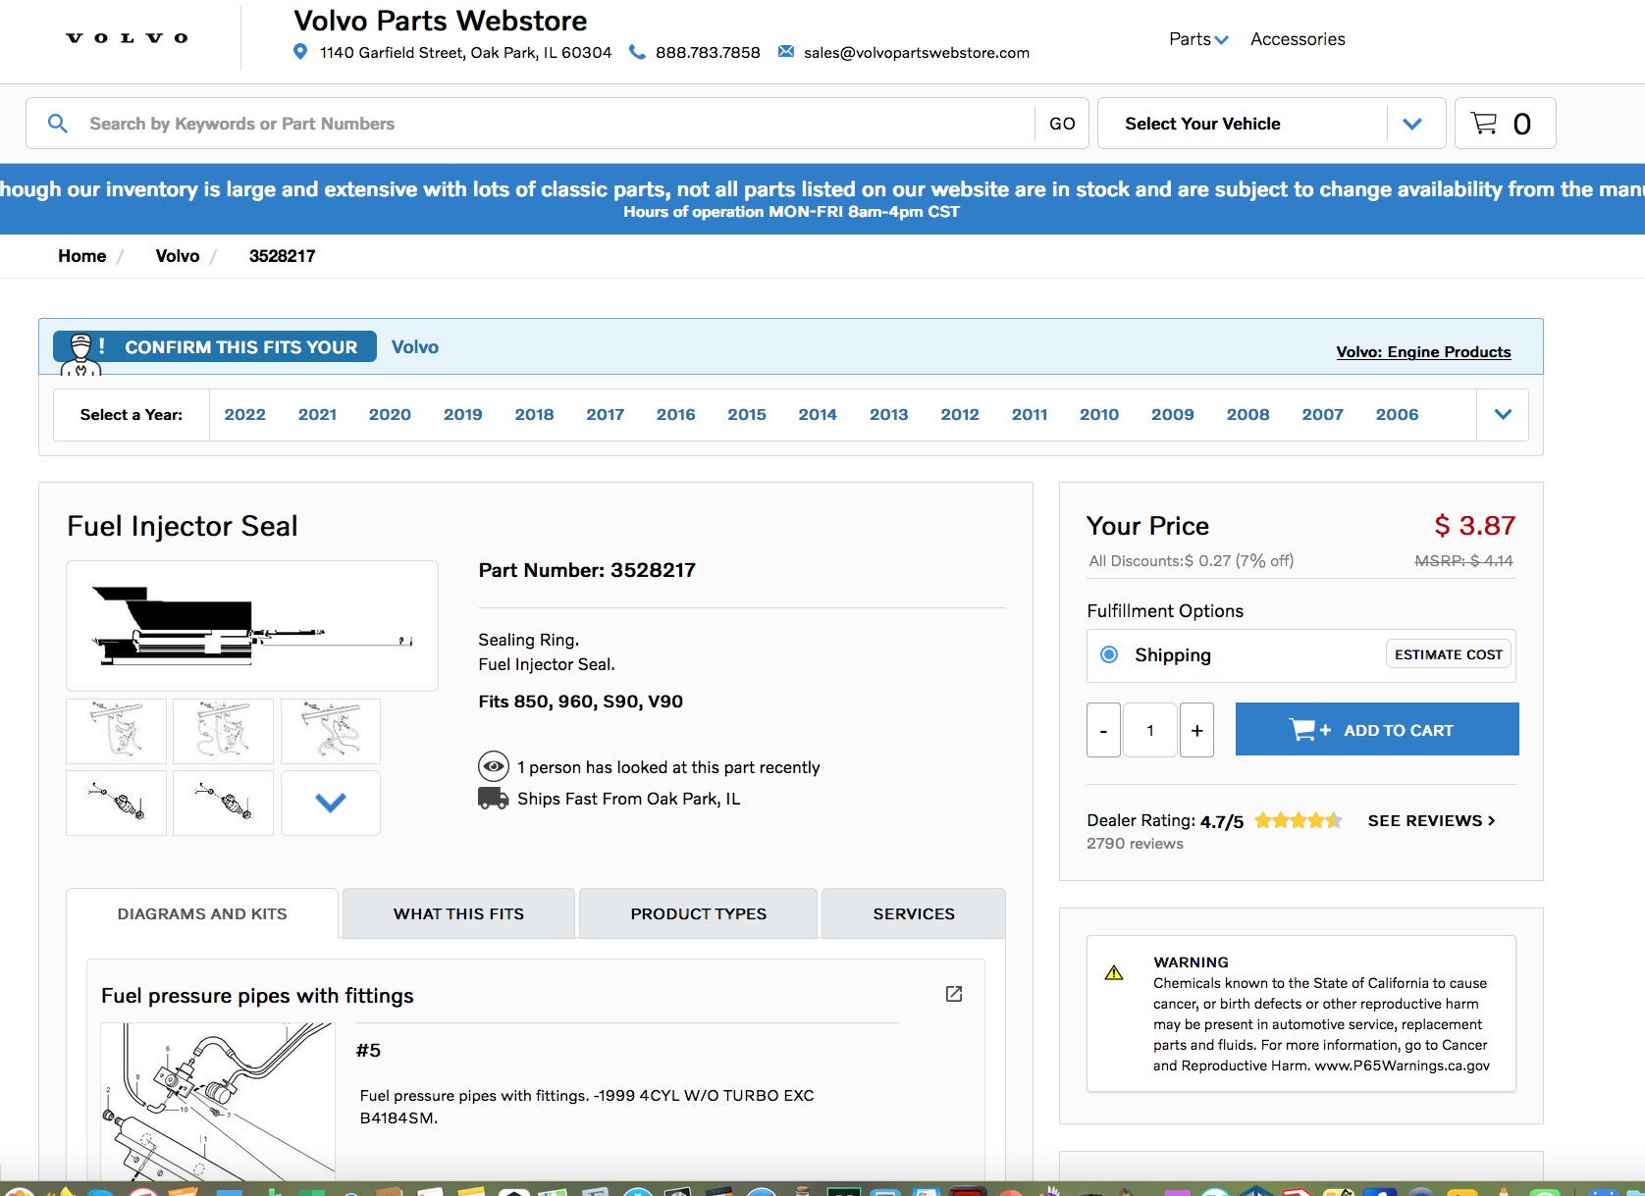Switch to the What This Fits tab
This screenshot has width=1645, height=1196.
click(x=458, y=913)
